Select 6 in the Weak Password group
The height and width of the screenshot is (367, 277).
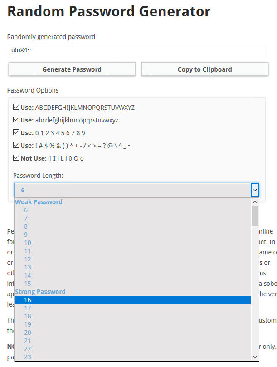(x=26, y=210)
